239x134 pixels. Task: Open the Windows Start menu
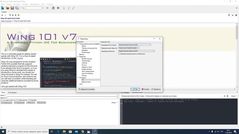(x=3, y=131)
